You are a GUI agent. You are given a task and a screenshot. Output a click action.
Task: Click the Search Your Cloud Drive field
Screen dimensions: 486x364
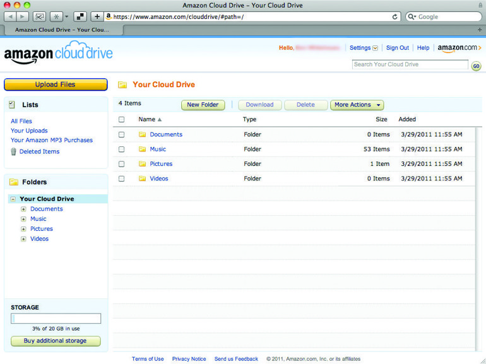pos(410,64)
